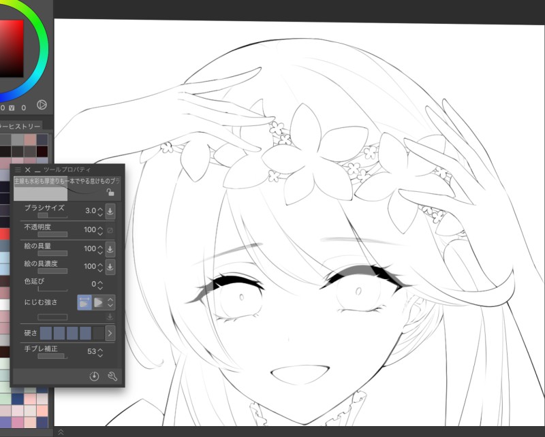Open the brush size dynamics settings button
The height and width of the screenshot is (437, 545).
[x=110, y=211]
